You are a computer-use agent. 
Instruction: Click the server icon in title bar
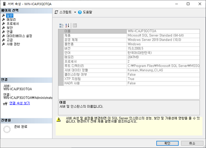coord(4,4)
